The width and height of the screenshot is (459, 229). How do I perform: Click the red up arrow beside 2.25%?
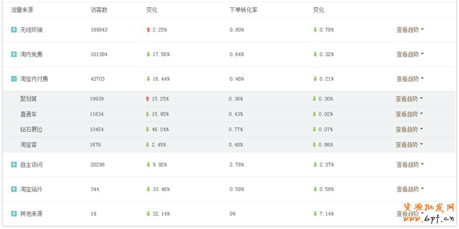coord(148,30)
